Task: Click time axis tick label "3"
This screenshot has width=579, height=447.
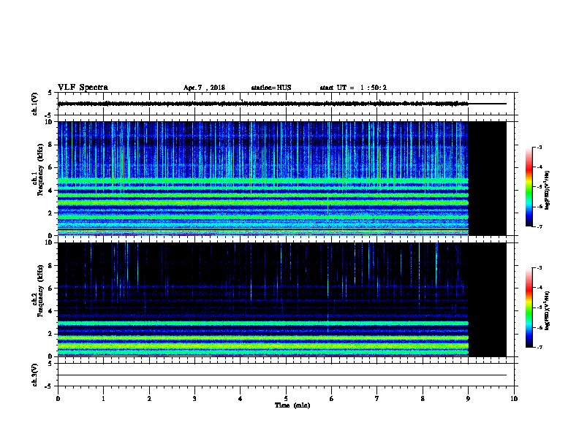Action: point(194,398)
